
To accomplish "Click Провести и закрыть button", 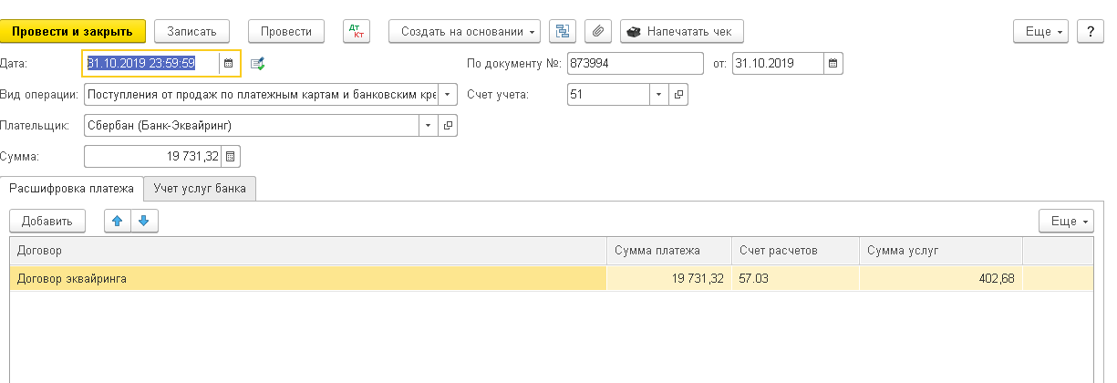I will pyautogui.click(x=72, y=31).
